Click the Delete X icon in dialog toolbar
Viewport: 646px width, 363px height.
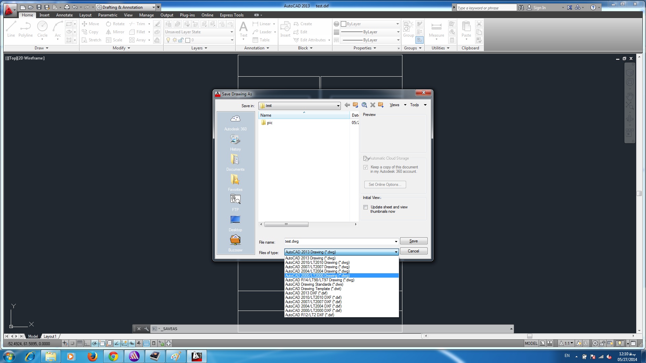click(372, 105)
